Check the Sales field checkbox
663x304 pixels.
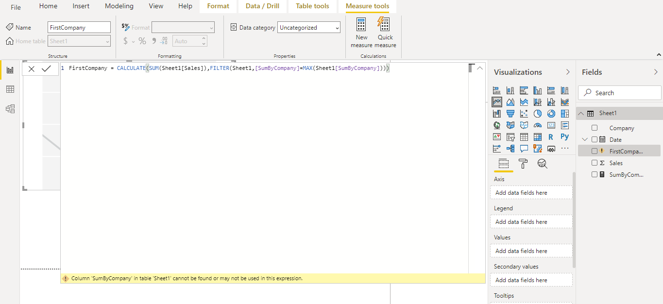click(x=595, y=163)
